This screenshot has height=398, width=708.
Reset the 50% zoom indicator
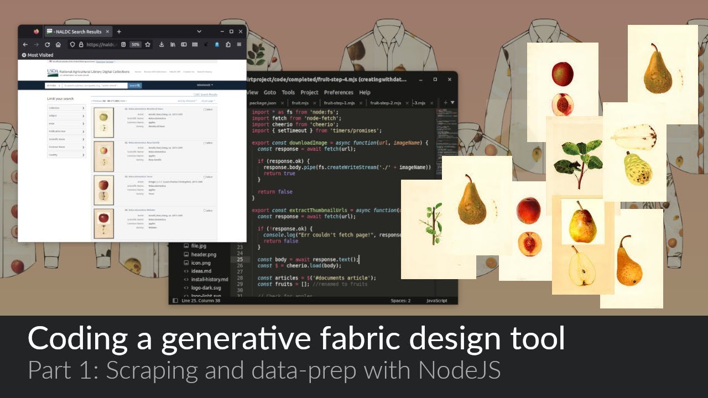136,44
